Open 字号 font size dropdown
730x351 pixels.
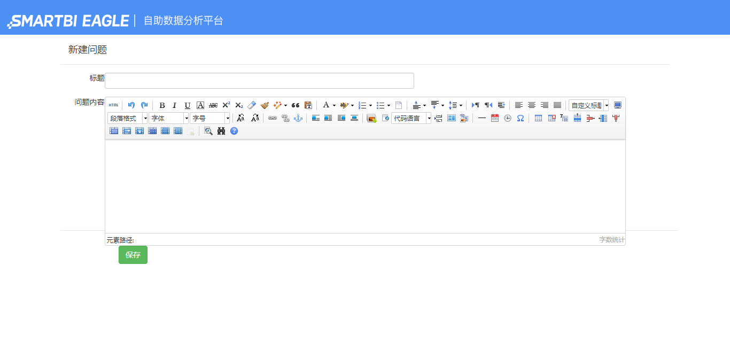[210, 118]
